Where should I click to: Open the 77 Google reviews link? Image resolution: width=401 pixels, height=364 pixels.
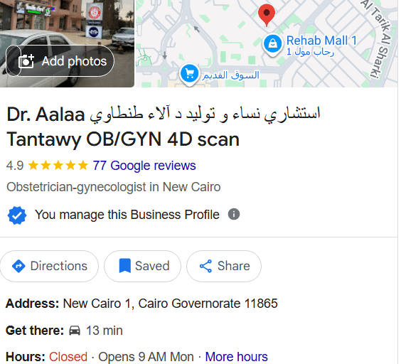144,166
